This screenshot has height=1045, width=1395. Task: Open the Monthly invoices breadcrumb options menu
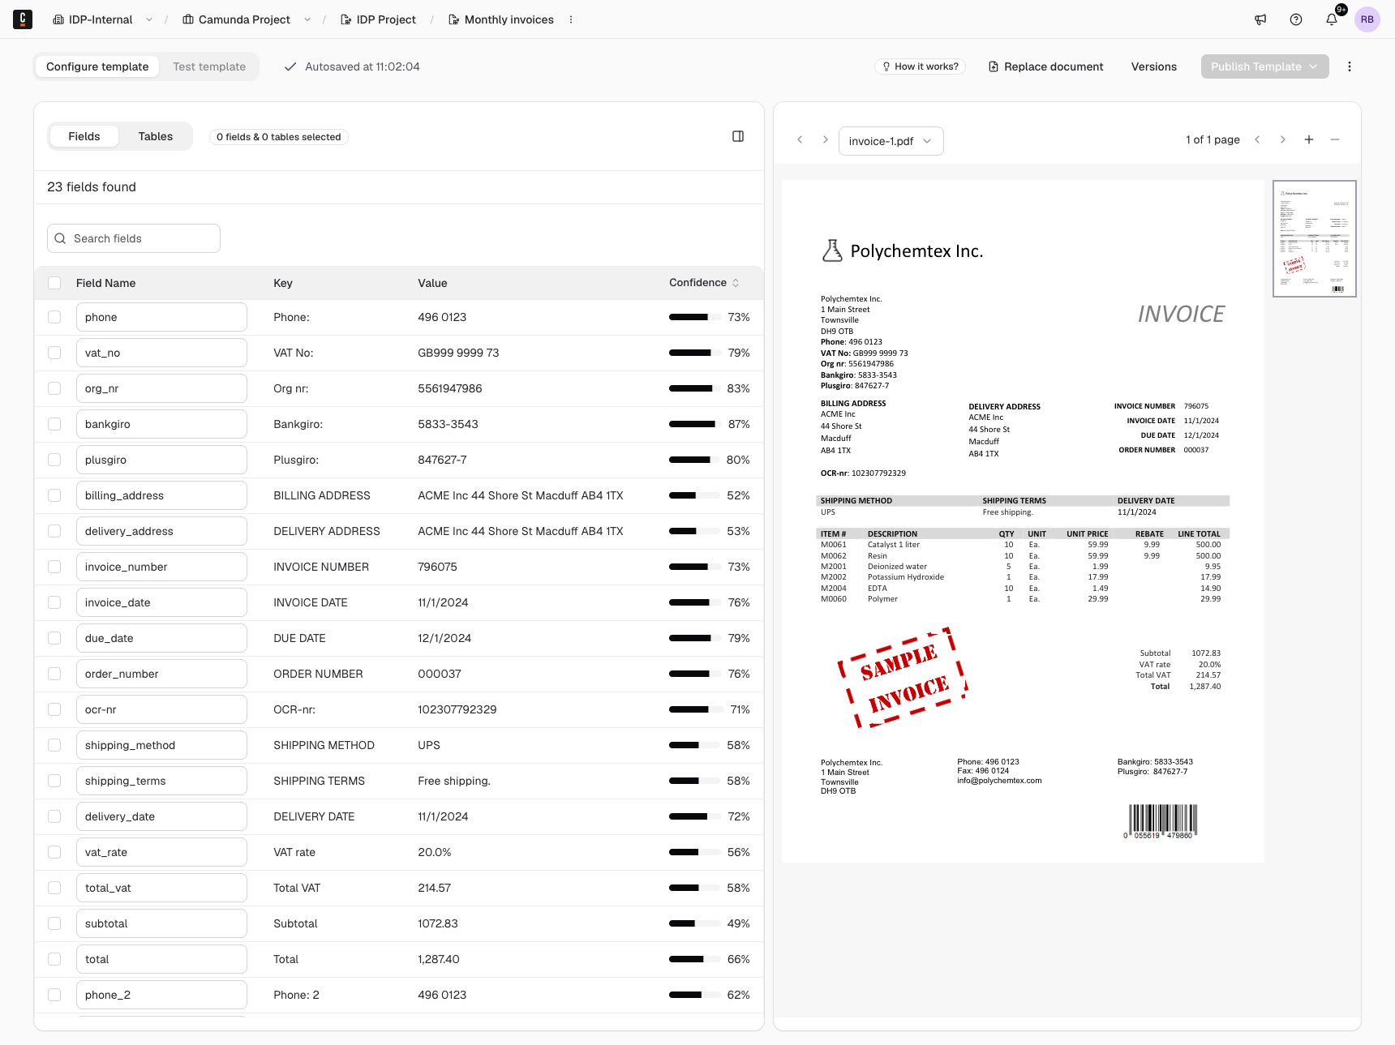tap(571, 19)
